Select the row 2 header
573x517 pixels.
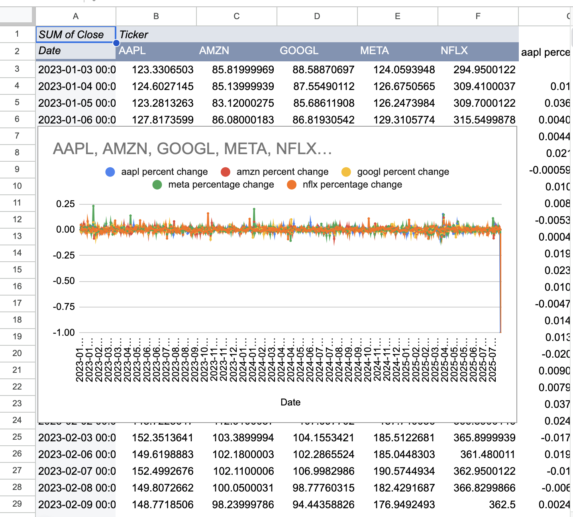17,51
